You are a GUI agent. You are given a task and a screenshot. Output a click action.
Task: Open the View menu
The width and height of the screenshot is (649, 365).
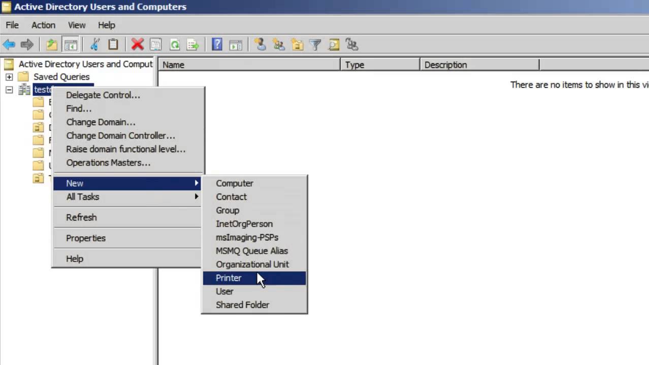77,25
